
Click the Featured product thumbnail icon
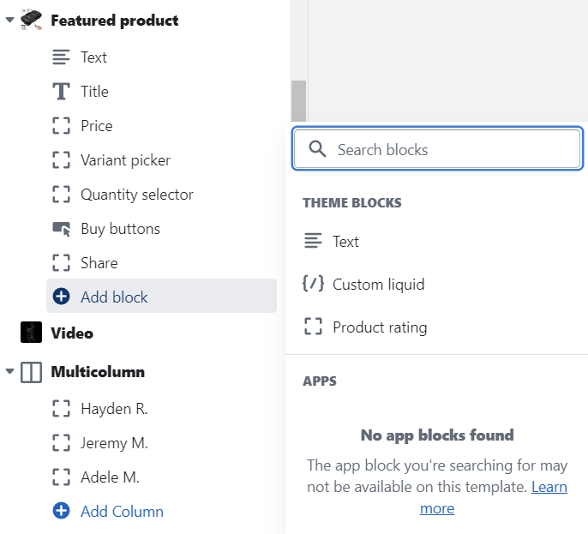(32, 21)
